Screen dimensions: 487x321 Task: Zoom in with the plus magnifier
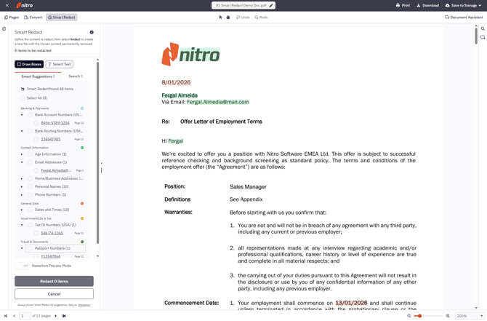coord(448,316)
